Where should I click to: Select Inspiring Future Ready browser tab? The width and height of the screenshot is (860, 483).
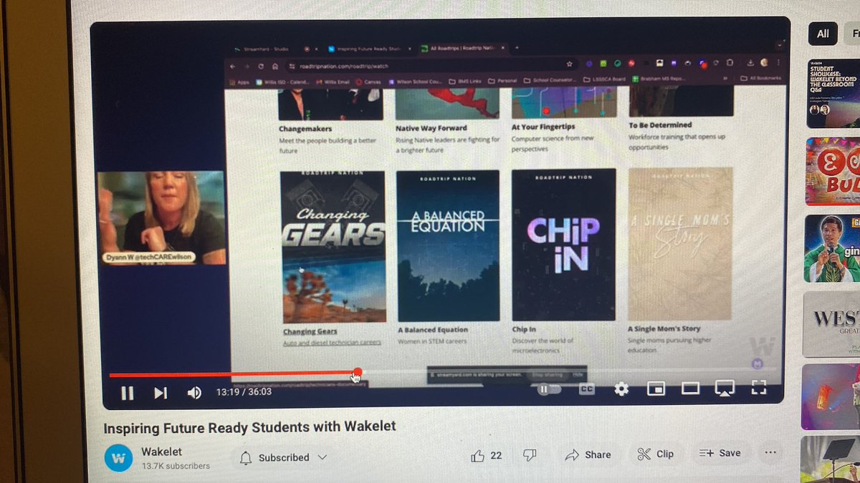click(x=369, y=49)
